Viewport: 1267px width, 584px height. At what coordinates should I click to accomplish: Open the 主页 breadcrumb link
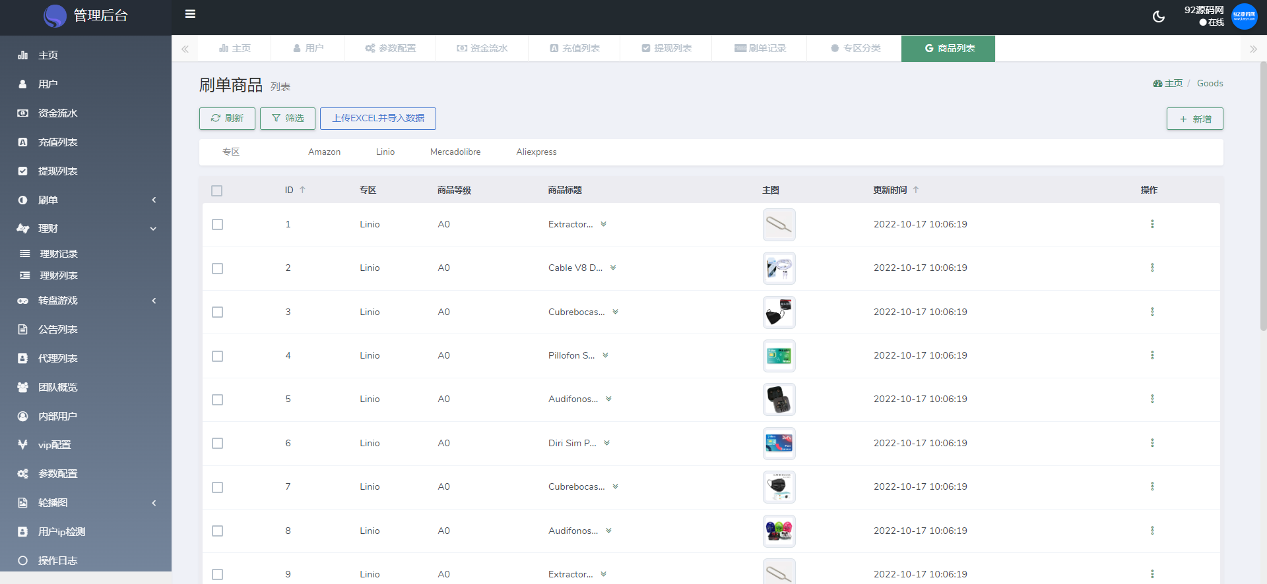[x=1168, y=84]
